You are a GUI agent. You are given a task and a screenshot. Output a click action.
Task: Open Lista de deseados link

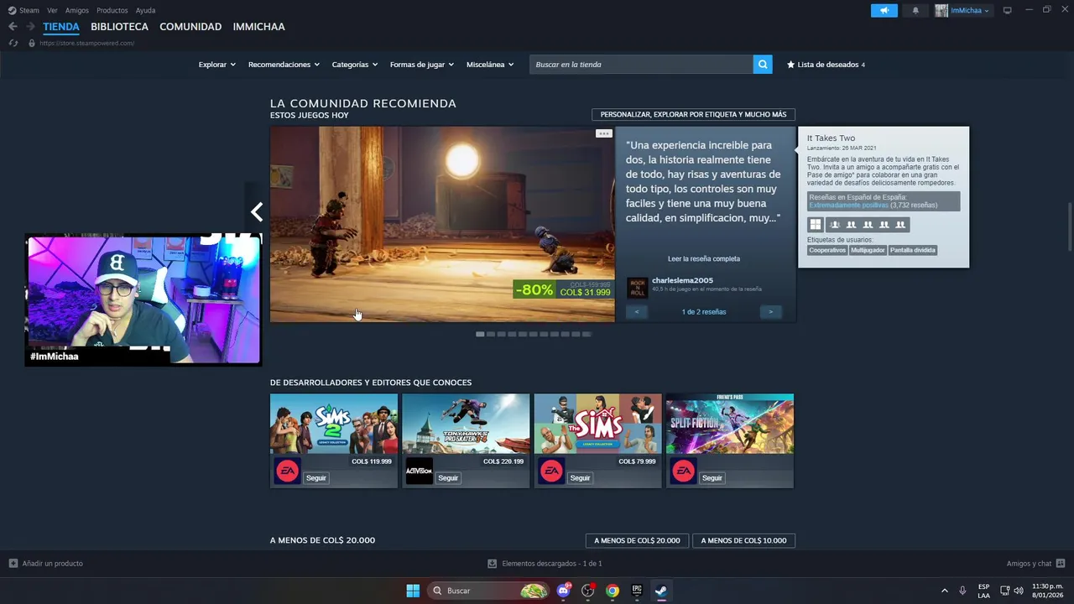tap(827, 65)
